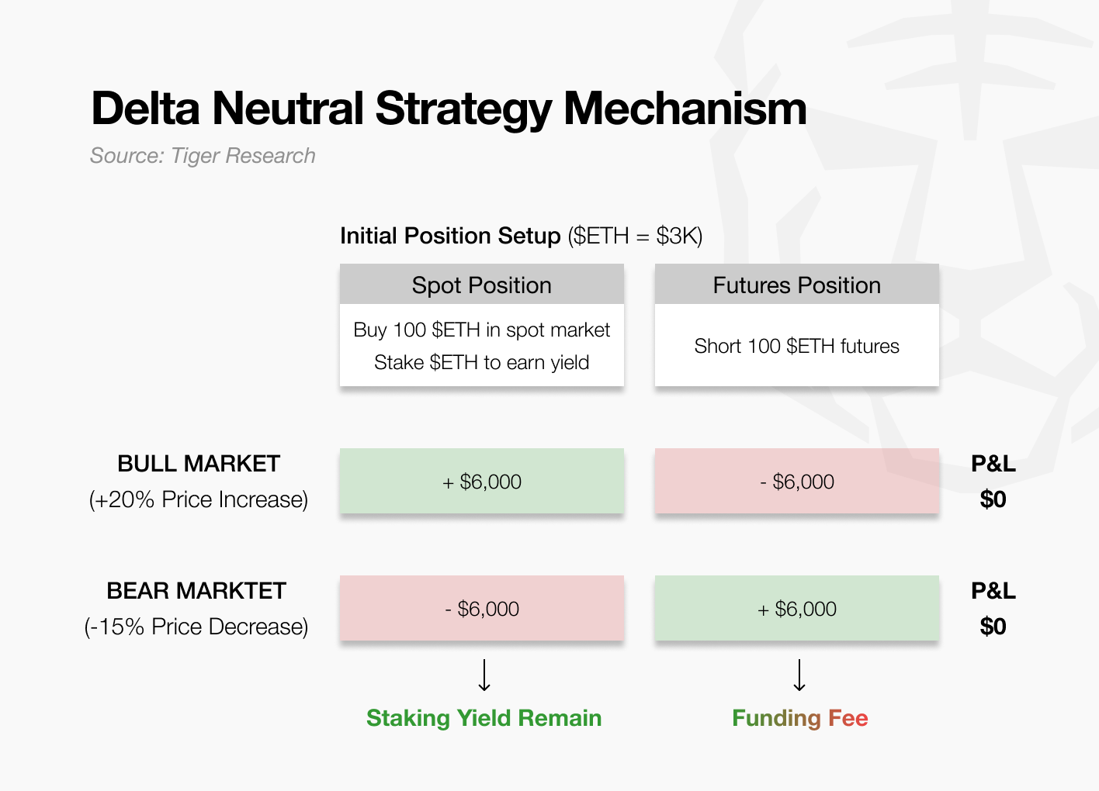
Task: Click the Funding Fee label
Action: point(800,718)
